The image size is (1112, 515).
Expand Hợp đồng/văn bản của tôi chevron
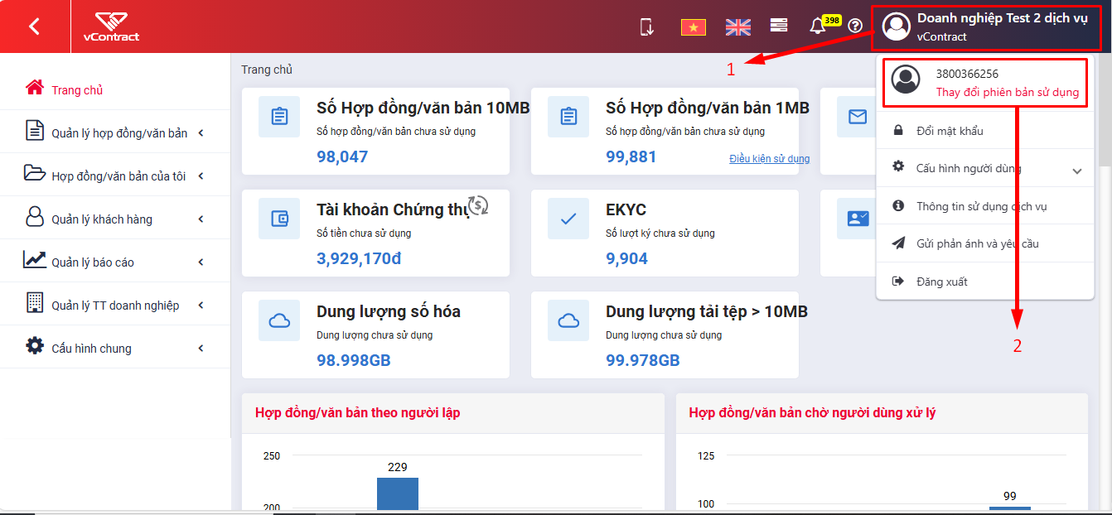(201, 176)
